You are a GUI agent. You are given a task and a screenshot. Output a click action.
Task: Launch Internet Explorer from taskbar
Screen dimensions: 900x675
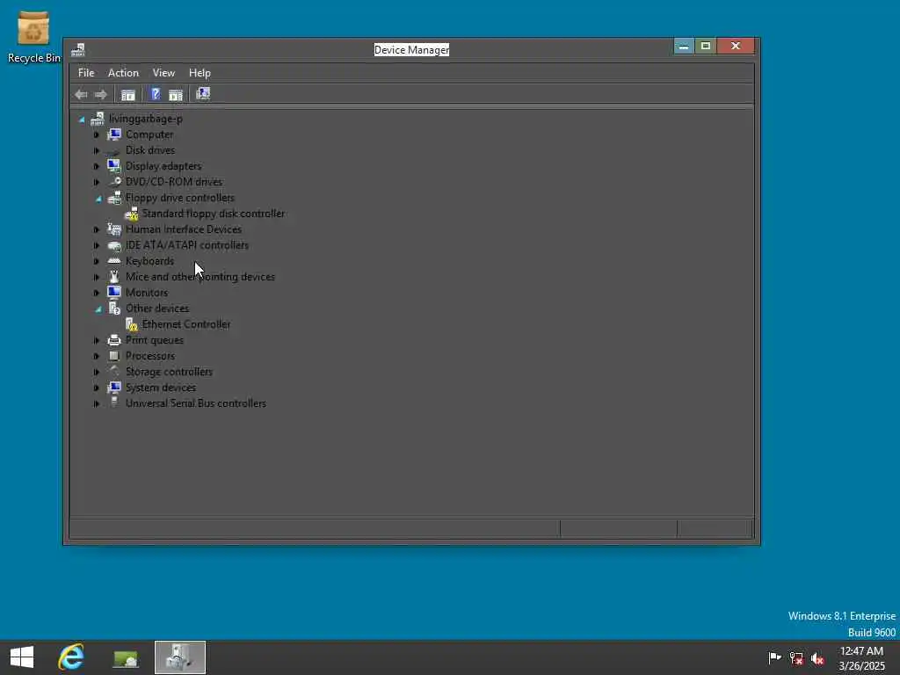coord(71,657)
